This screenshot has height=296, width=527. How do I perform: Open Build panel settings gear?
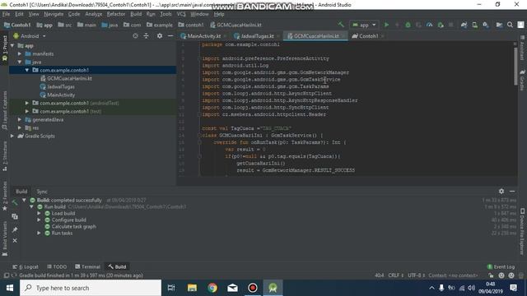coord(501,191)
